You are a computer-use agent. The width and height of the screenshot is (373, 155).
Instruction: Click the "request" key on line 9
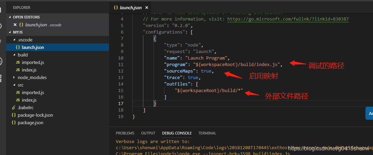(x=176, y=52)
